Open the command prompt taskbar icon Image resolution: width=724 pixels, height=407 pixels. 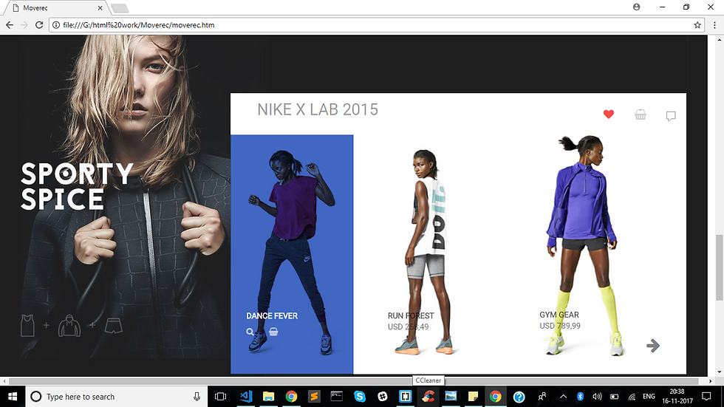point(337,397)
